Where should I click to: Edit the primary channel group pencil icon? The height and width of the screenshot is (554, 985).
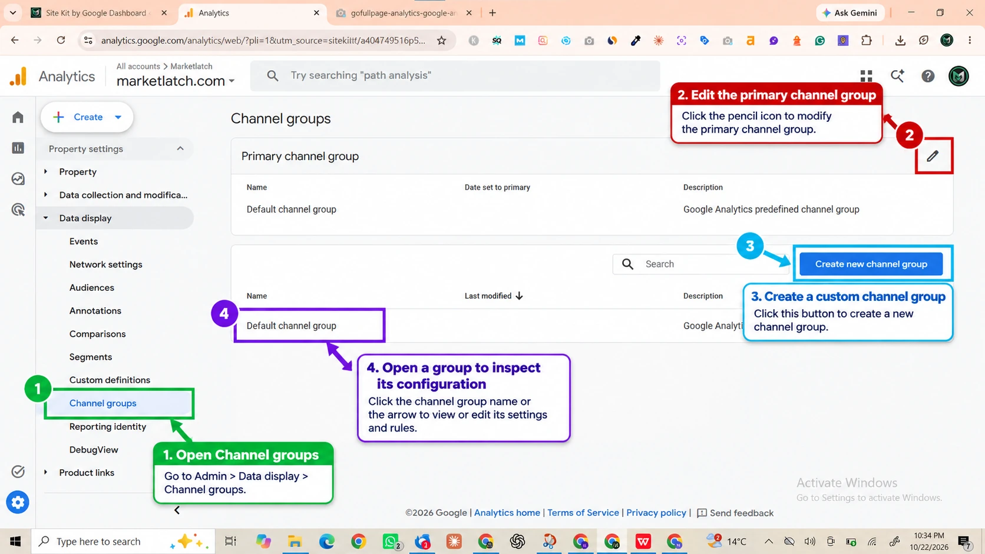(x=933, y=156)
